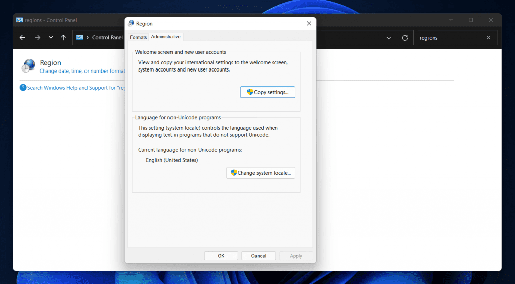Switch to the Formats tab
Viewport: 515px width, 284px height.
click(x=138, y=37)
